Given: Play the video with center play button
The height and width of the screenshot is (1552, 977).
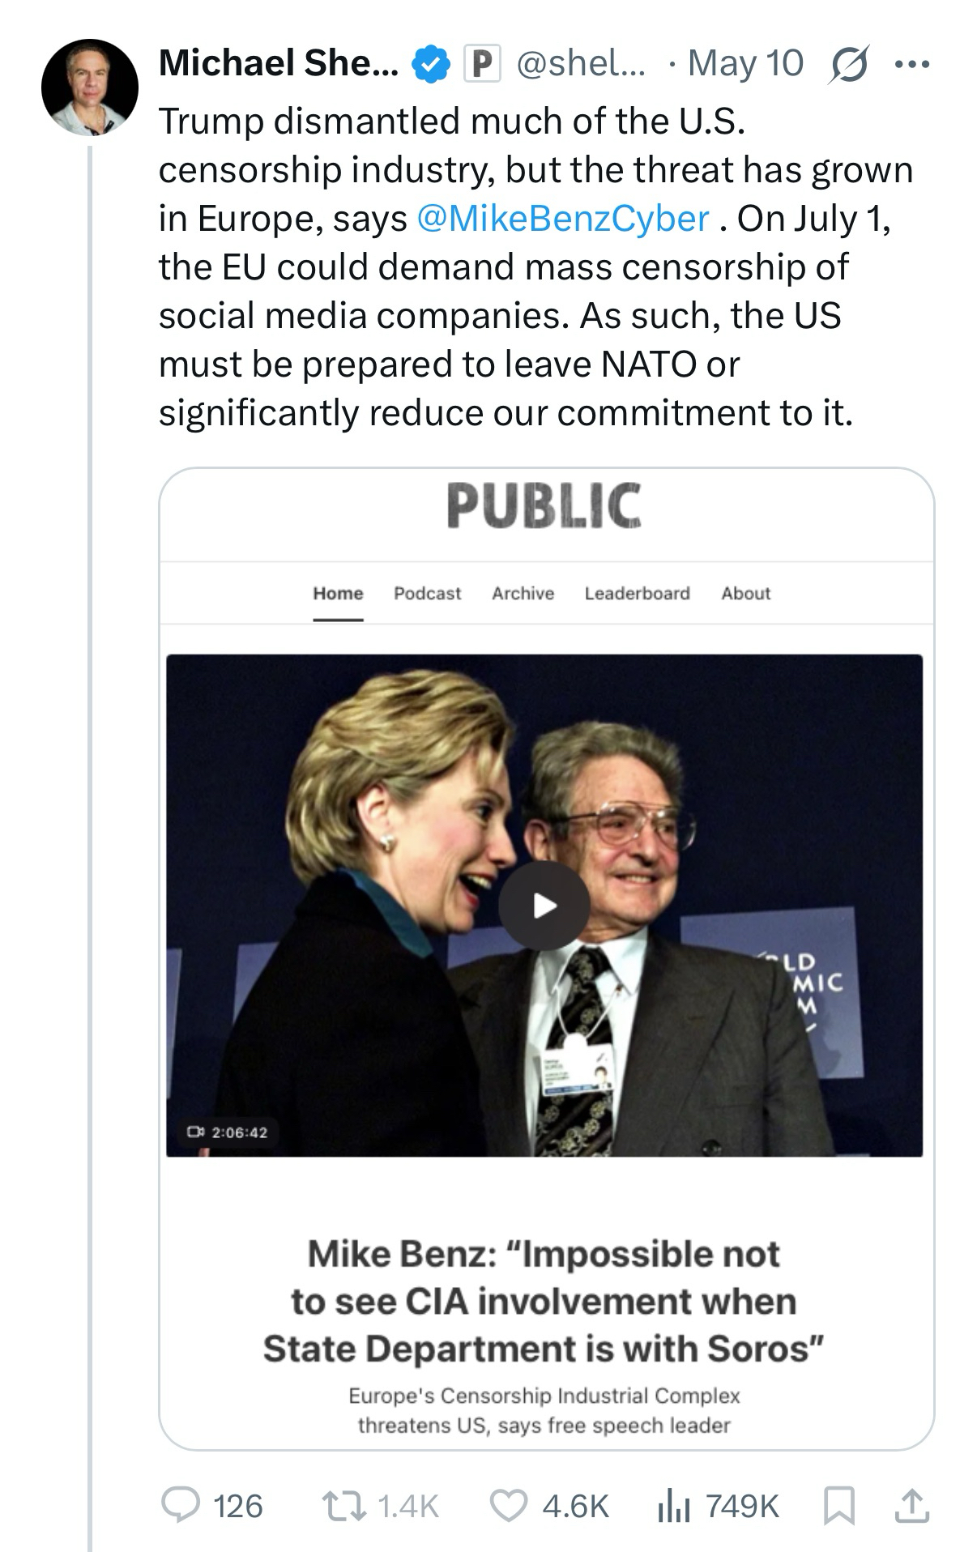Looking at the screenshot, I should [544, 905].
